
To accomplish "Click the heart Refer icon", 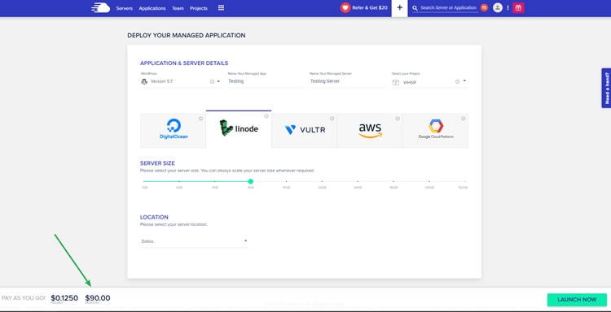I will (345, 8).
